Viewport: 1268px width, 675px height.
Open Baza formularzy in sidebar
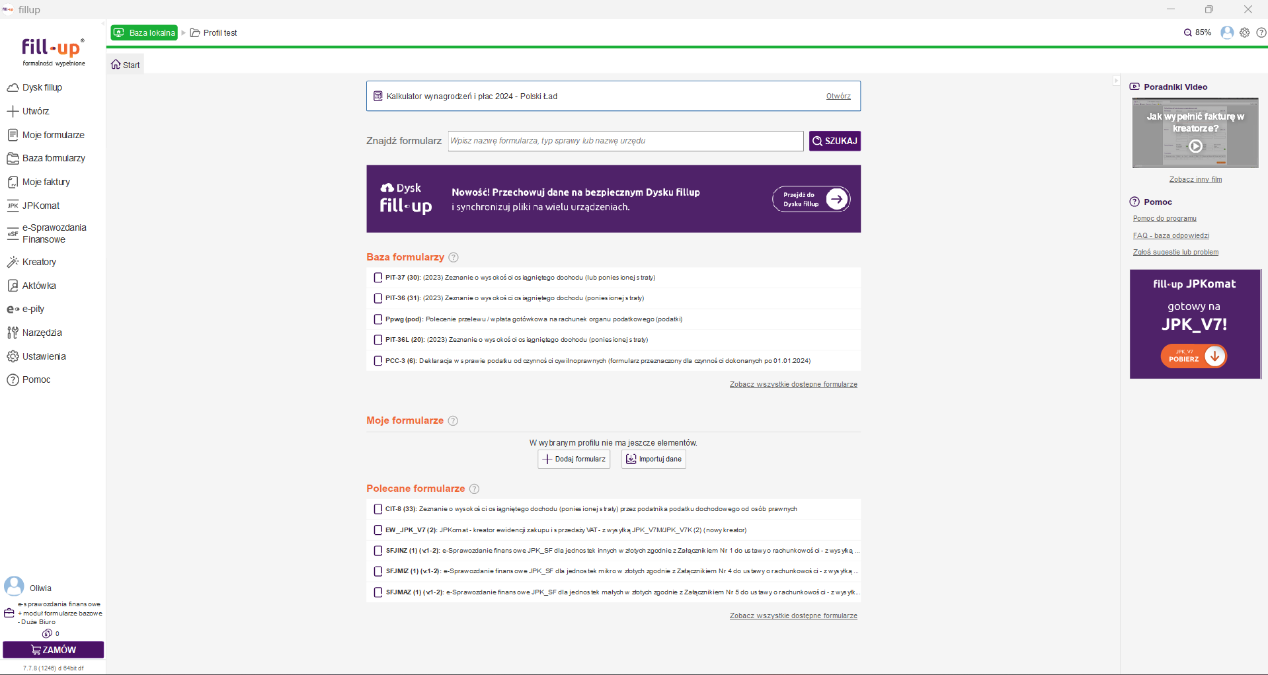(46, 158)
